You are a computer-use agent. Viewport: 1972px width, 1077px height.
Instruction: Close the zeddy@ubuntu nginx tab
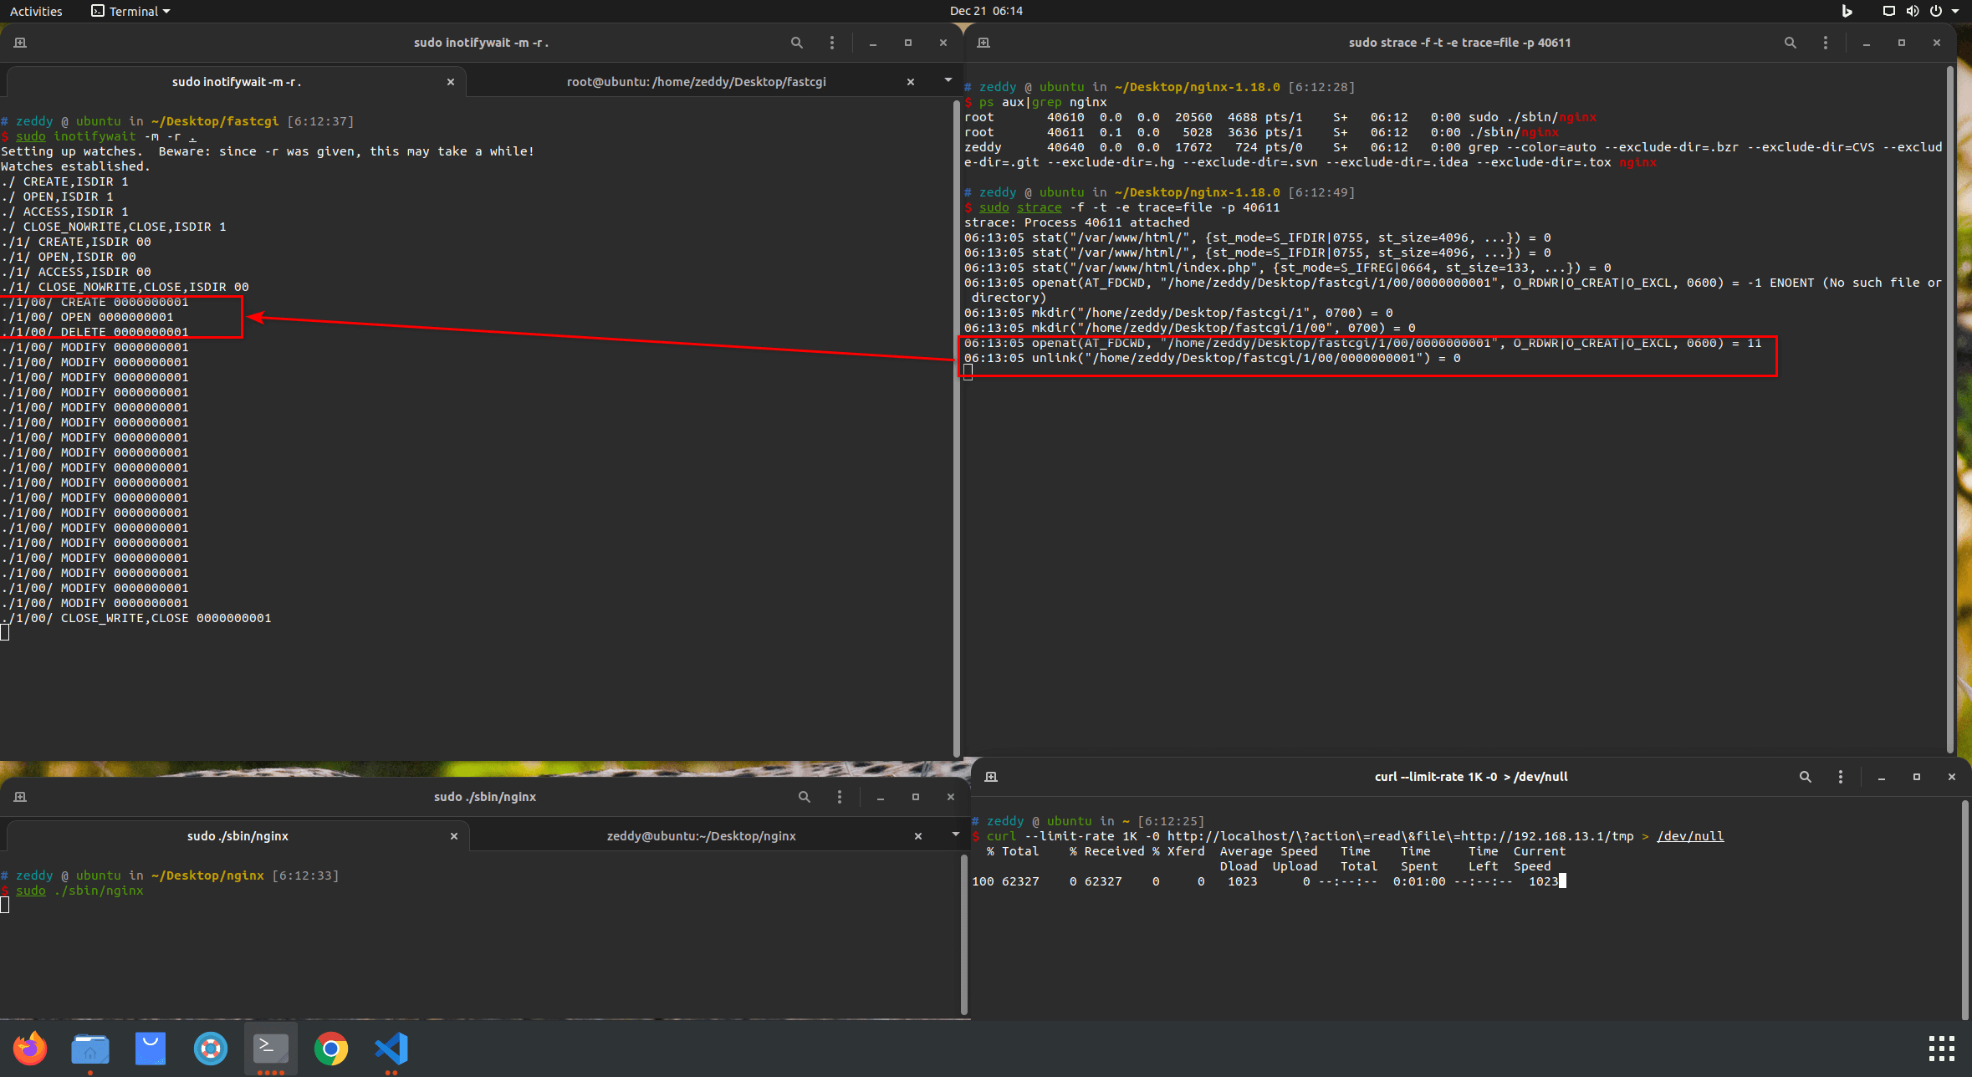tap(918, 836)
